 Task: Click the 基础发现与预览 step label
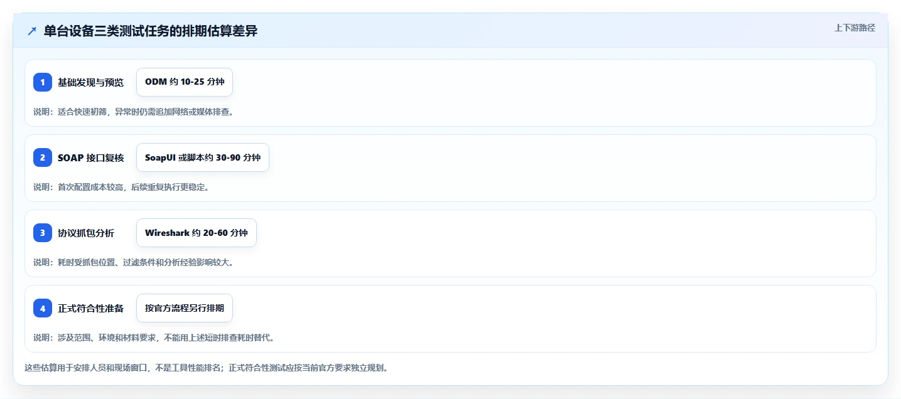[91, 82]
